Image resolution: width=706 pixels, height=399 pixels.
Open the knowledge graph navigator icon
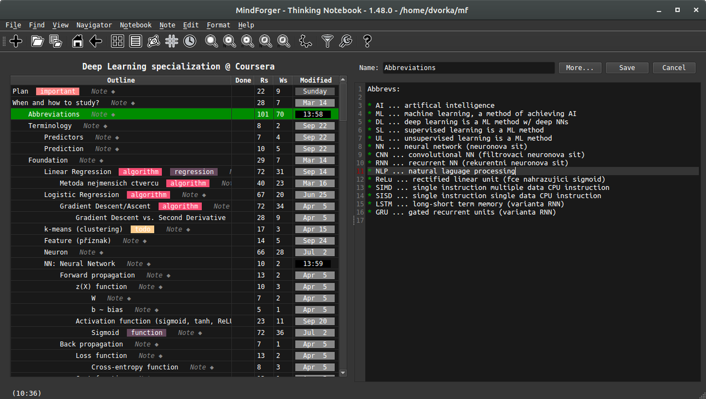(x=154, y=41)
